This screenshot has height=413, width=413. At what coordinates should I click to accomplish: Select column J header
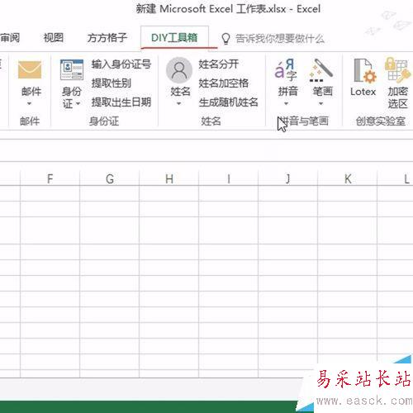[288, 178]
